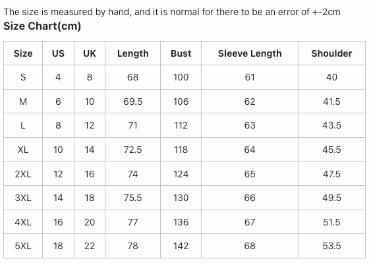Image resolution: width=371 pixels, height=263 pixels.
Task: Select the bust value 142
Action: pyautogui.click(x=181, y=246)
